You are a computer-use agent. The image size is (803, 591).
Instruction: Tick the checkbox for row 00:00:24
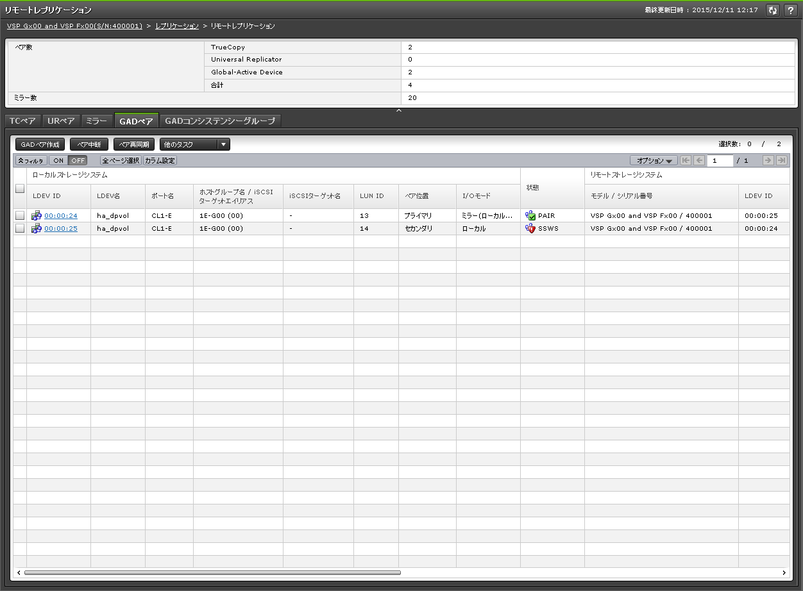[x=20, y=216]
